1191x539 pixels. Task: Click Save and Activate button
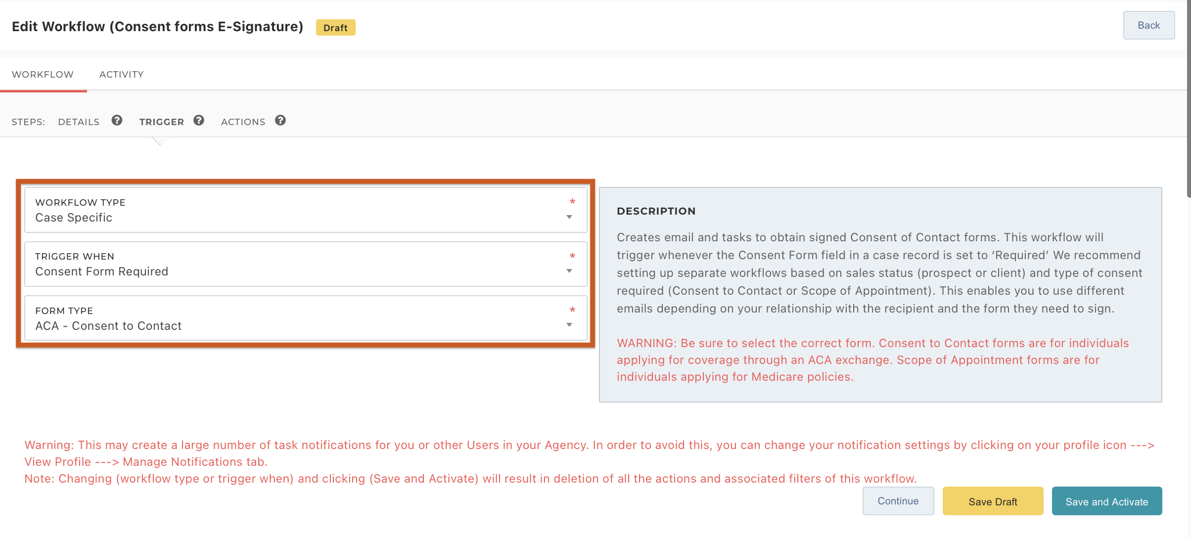[x=1106, y=501]
